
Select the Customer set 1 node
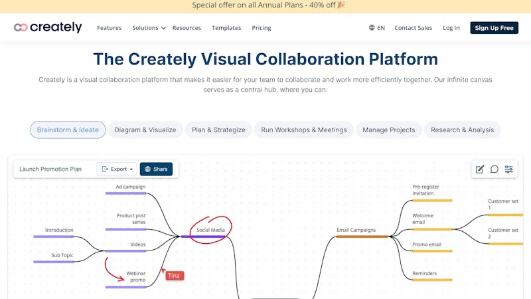tap(503, 204)
